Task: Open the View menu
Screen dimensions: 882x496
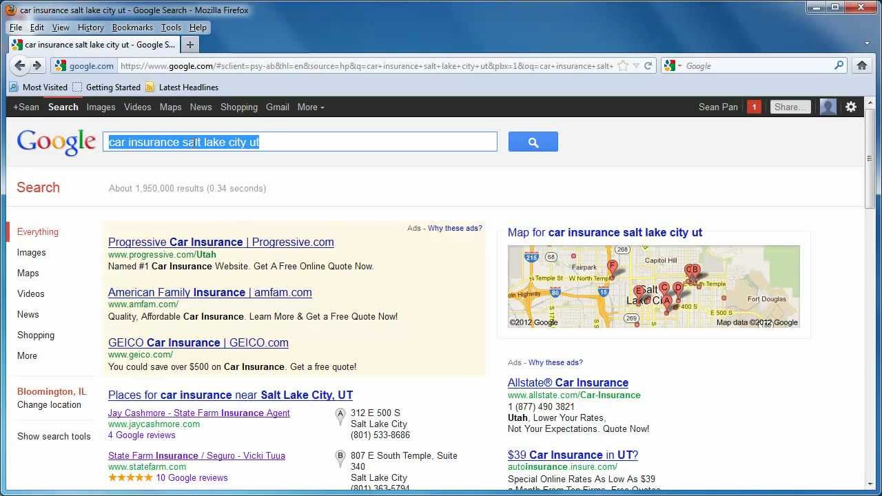Action: click(61, 28)
